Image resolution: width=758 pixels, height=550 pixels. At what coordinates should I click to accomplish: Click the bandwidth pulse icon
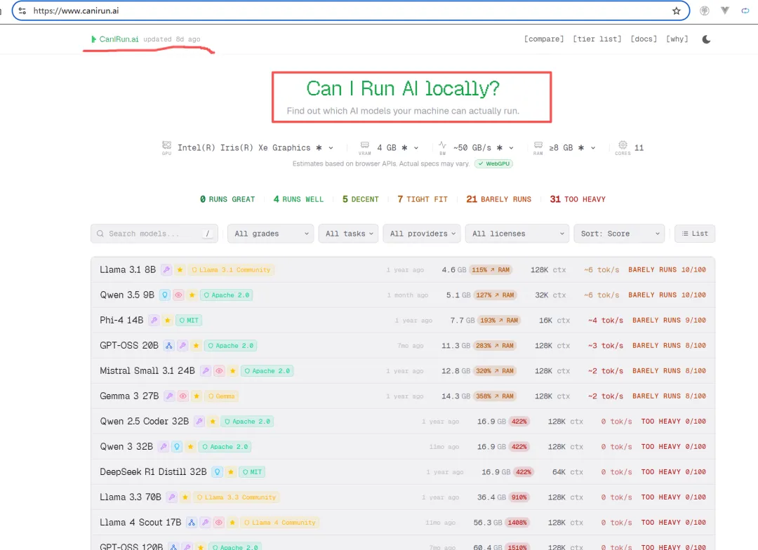[x=442, y=145]
